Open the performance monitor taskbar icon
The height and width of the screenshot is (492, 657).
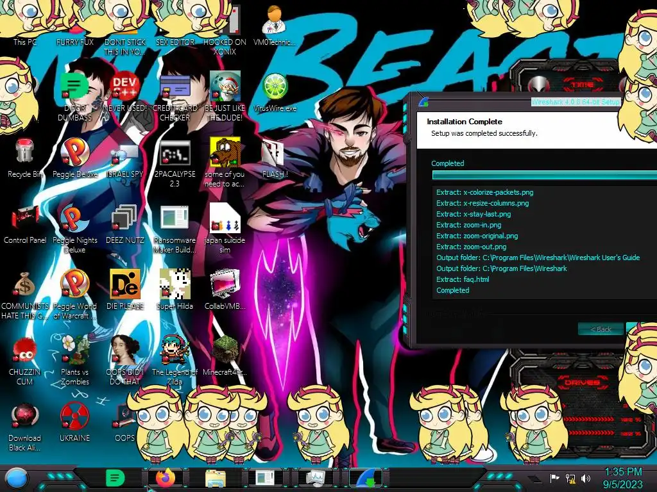tap(316, 478)
